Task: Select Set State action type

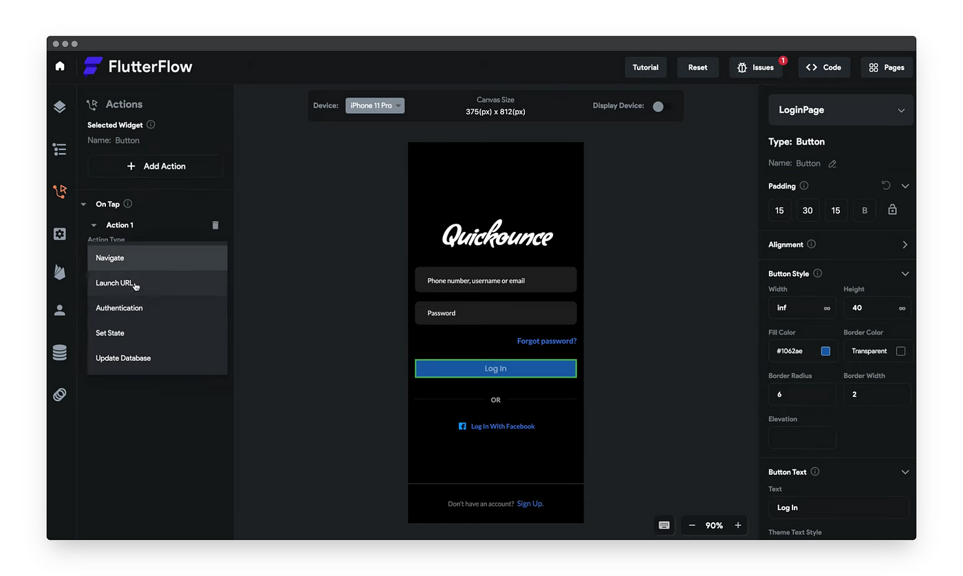Action: pos(158,333)
